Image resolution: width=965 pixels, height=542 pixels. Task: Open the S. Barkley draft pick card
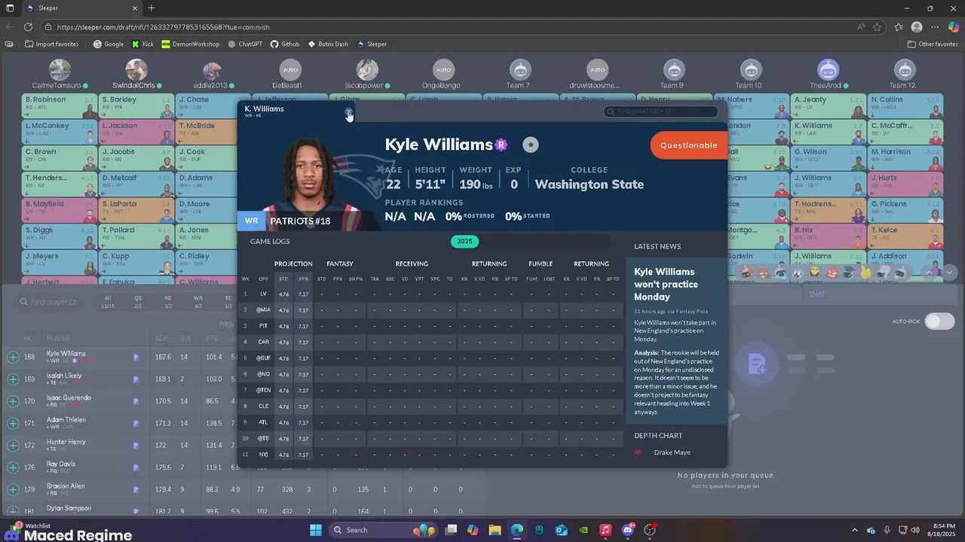[x=136, y=106]
